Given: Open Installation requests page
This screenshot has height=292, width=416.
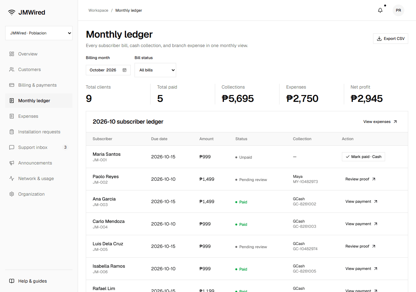Looking at the screenshot, I should click(39, 132).
